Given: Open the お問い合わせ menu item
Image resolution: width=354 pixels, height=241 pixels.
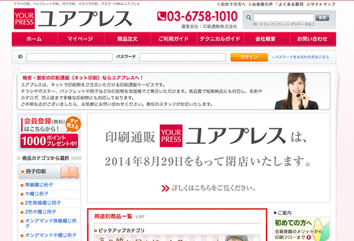Looking at the screenshot, I should point(313,39).
